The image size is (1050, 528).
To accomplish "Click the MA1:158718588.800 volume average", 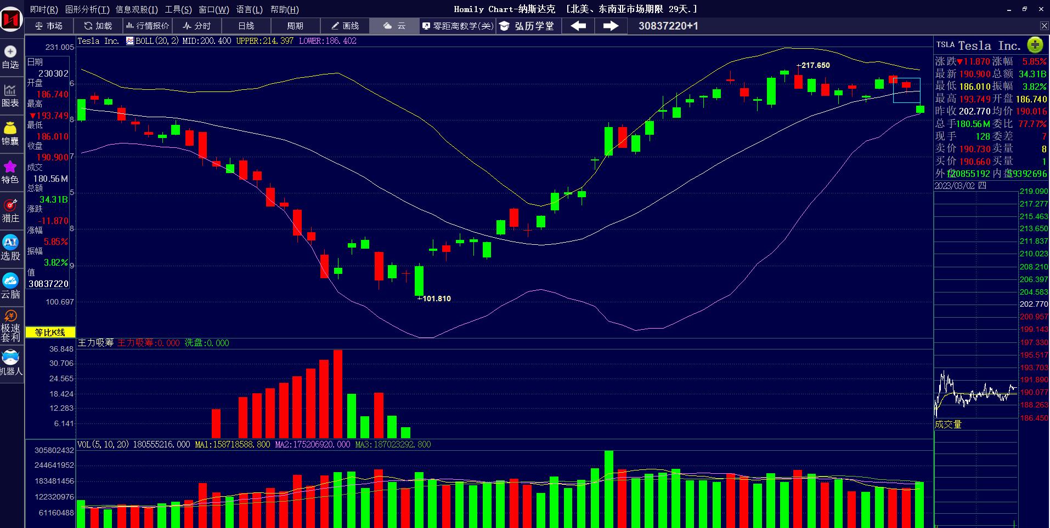I will [x=232, y=444].
